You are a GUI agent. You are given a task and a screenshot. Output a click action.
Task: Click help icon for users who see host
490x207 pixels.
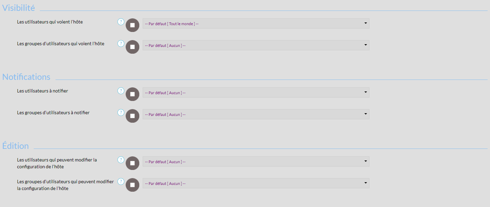[121, 22]
